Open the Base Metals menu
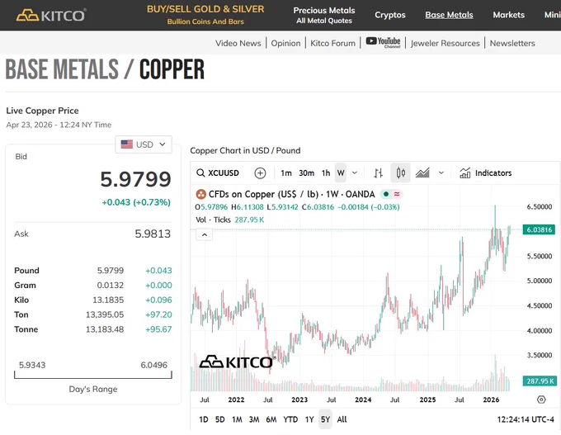561x435 pixels. (x=449, y=15)
